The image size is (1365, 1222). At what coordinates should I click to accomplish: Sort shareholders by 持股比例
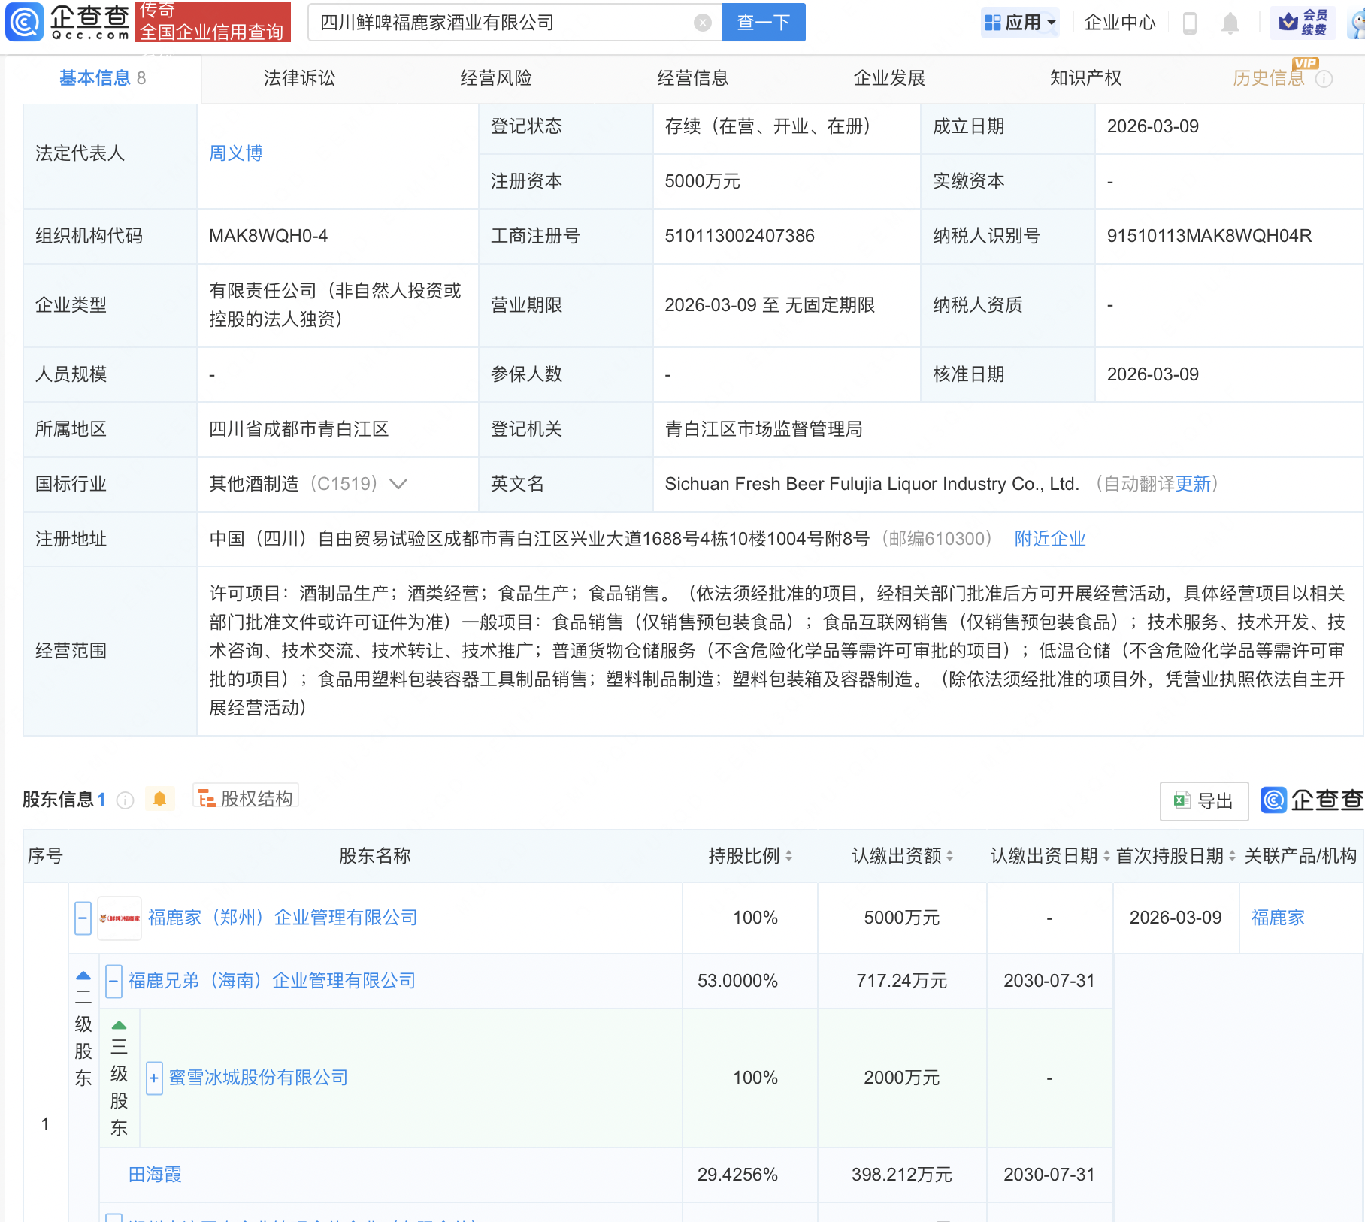(788, 856)
